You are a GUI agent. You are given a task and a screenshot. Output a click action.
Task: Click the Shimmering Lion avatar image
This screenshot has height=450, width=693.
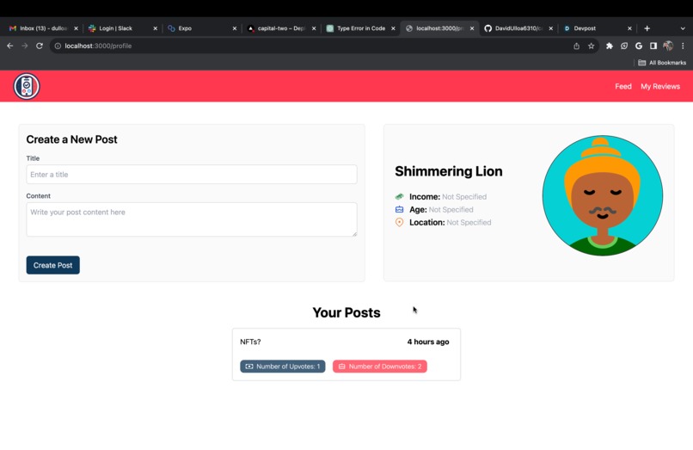[x=603, y=195]
